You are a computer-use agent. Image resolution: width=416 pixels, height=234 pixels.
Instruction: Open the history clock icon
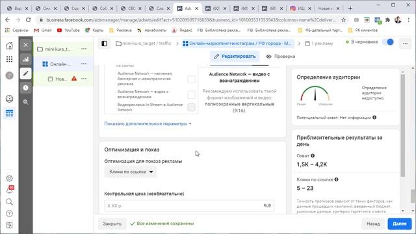(x=26, y=88)
